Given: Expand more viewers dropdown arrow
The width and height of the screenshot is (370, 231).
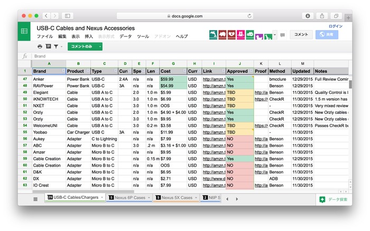Looking at the screenshot, I should pyautogui.click(x=275, y=35).
